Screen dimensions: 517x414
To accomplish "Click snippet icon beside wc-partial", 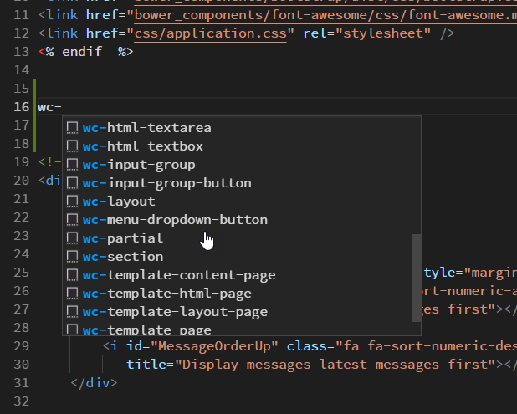I will coord(72,238).
